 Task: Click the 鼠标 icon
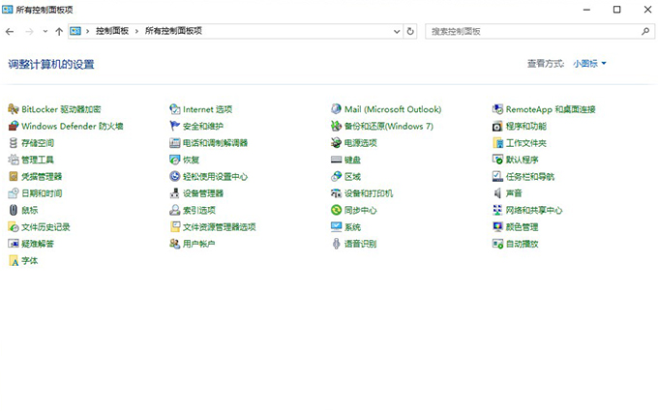tap(14, 210)
